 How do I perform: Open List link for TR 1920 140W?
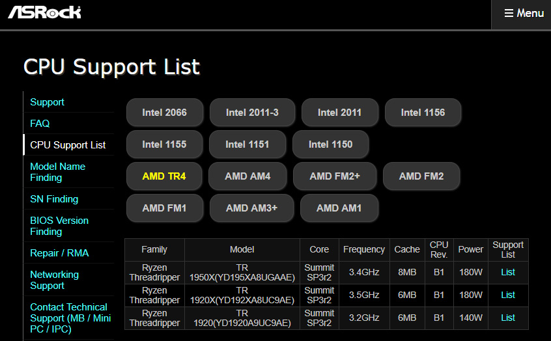[x=508, y=318]
